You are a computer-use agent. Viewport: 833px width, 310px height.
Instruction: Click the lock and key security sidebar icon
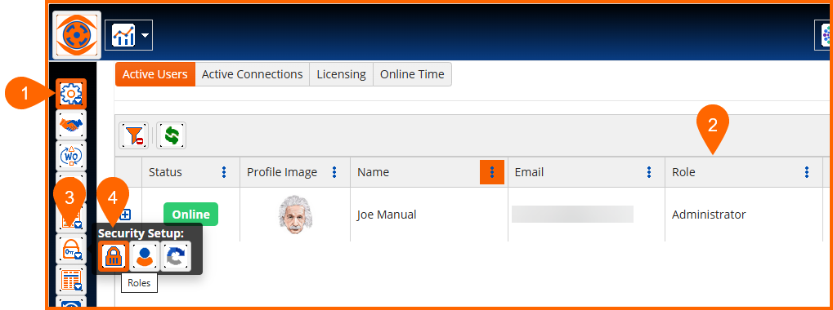coord(70,249)
